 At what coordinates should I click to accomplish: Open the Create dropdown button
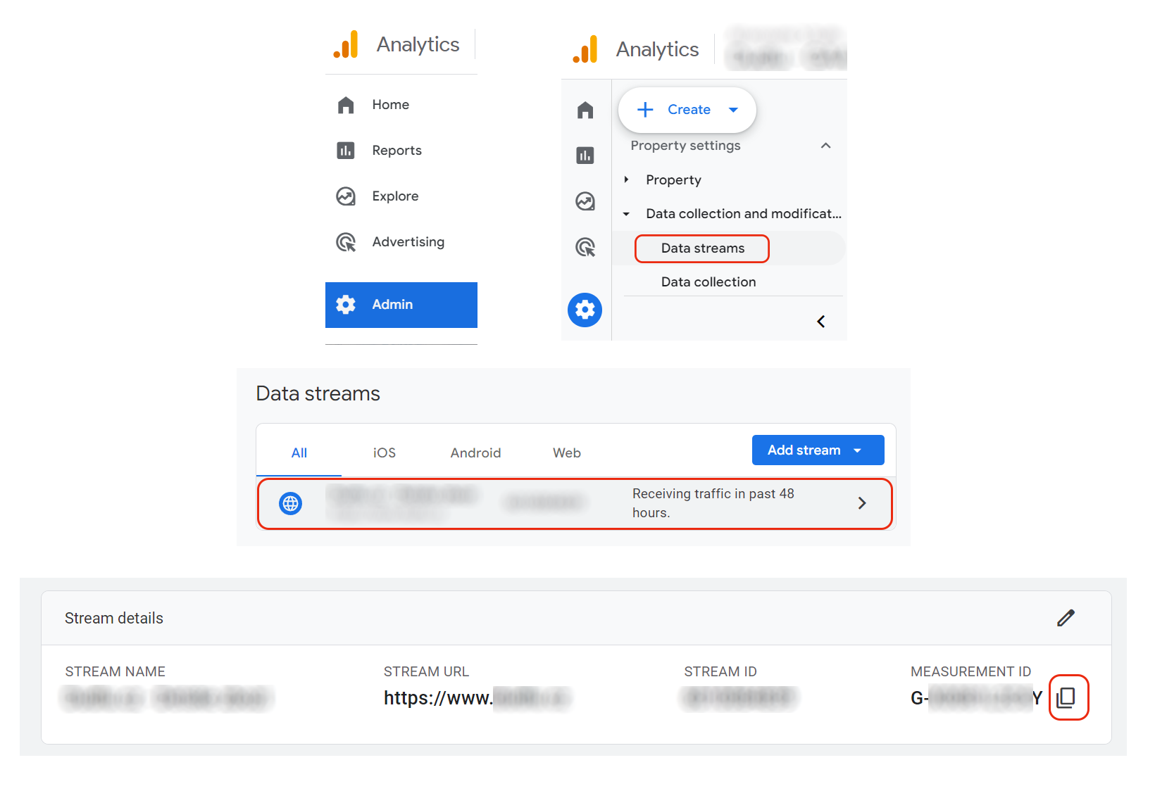point(687,110)
